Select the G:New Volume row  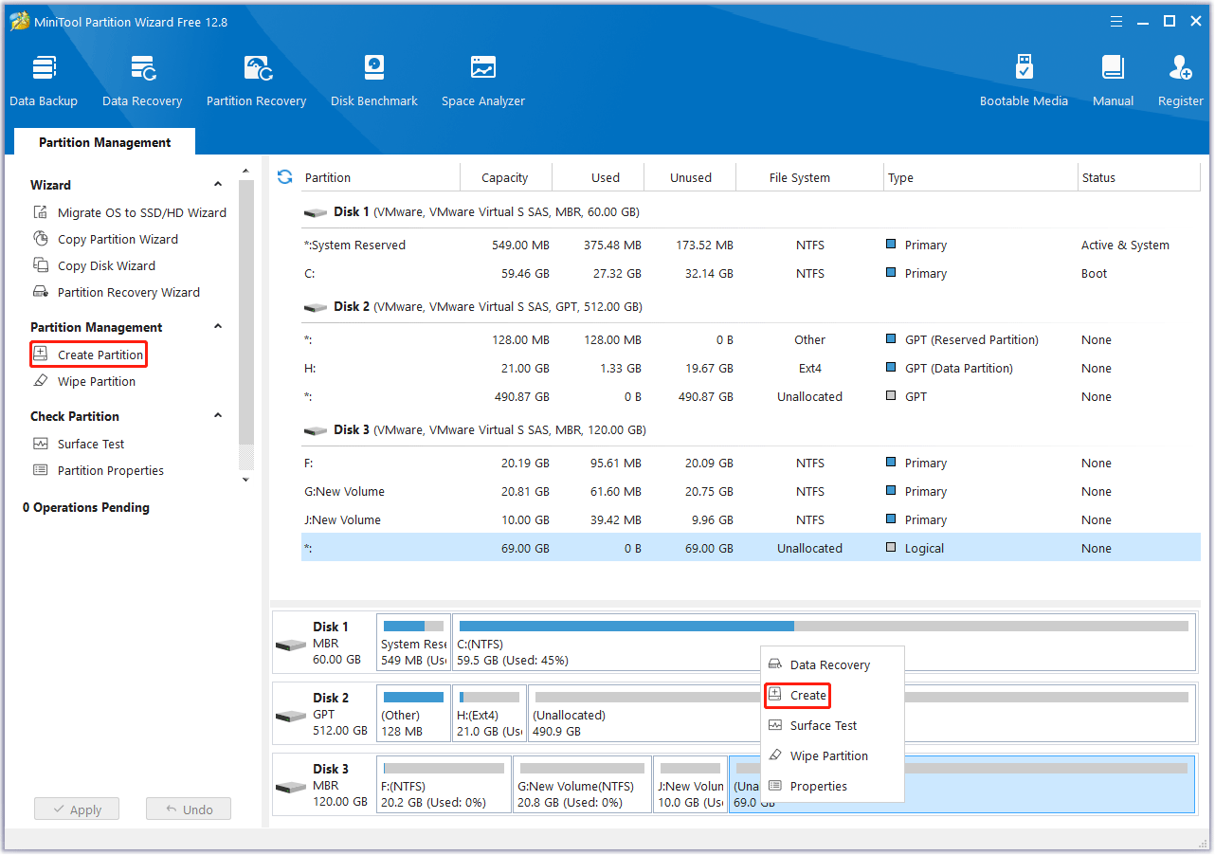(x=751, y=491)
